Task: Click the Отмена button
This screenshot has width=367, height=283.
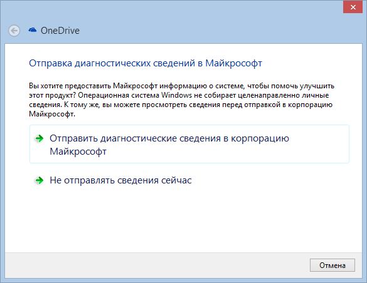Action: (332, 265)
